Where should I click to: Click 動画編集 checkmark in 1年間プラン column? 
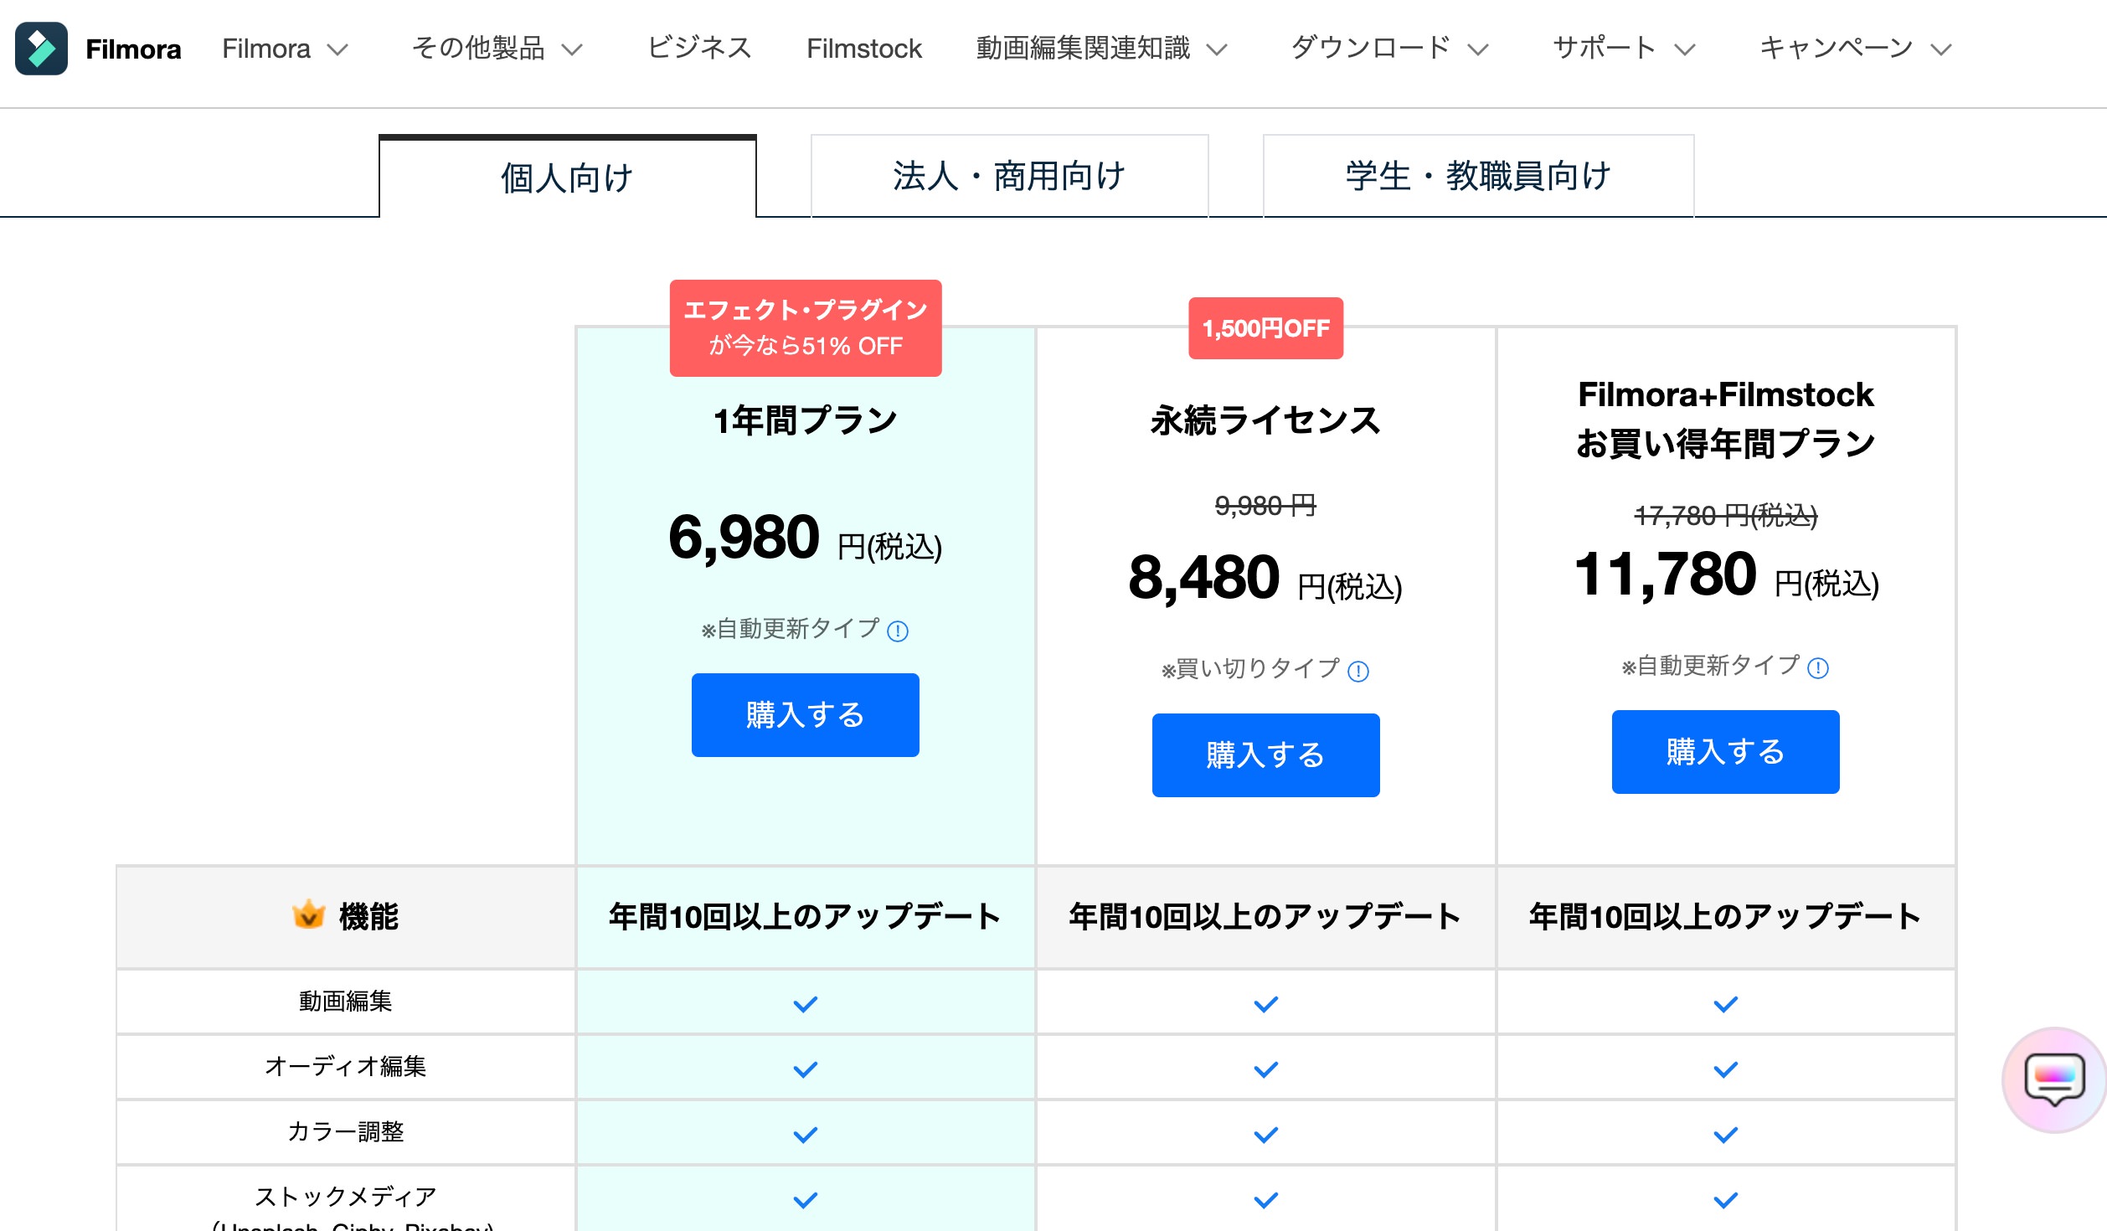click(806, 1003)
